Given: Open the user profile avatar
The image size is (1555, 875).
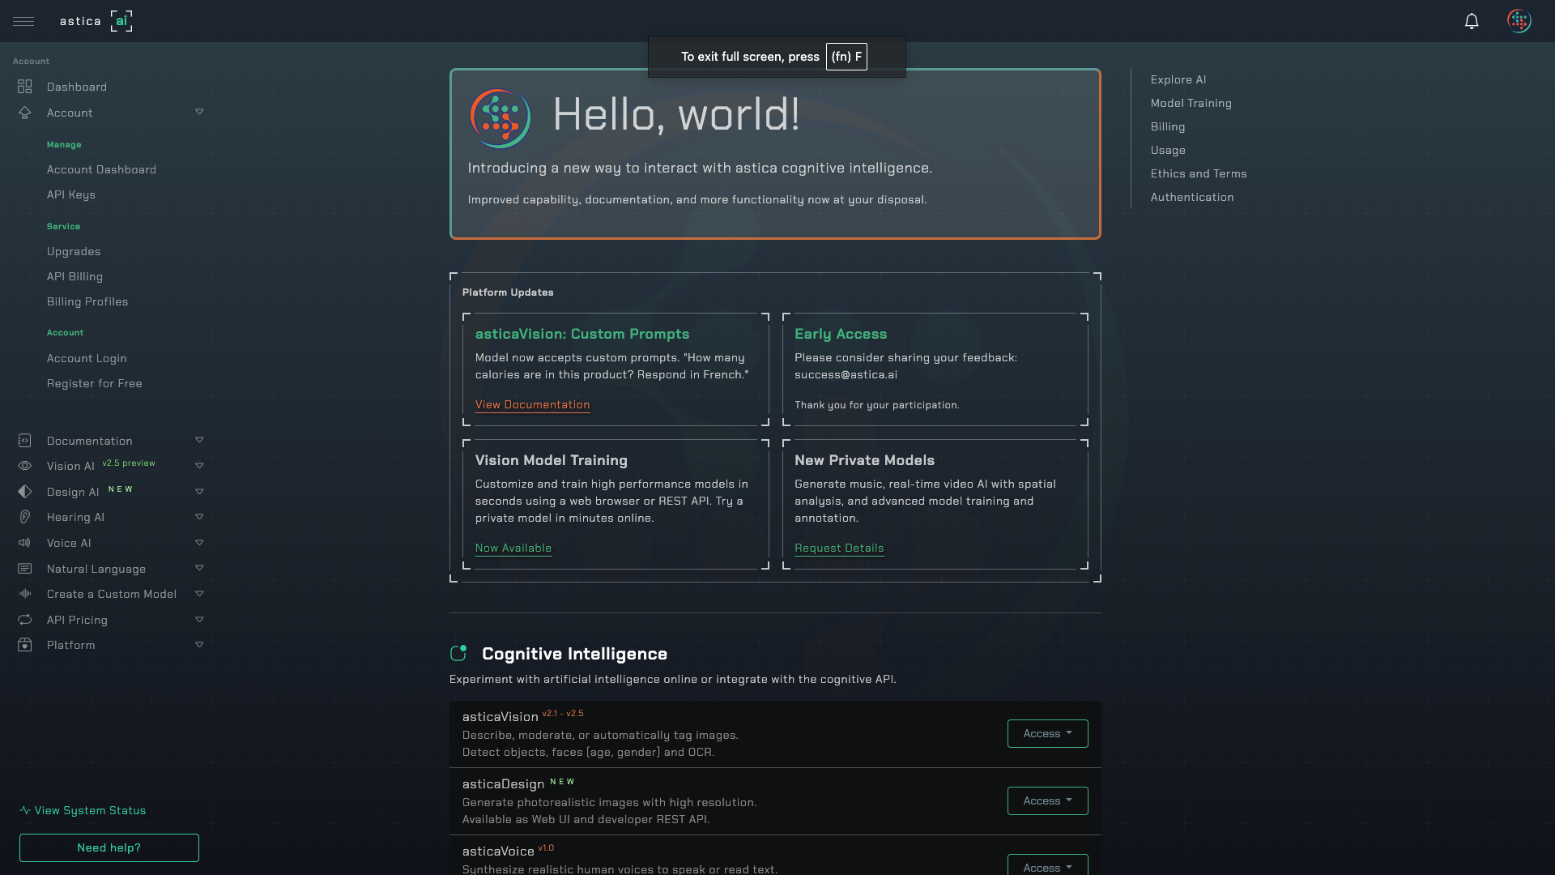Looking at the screenshot, I should [1519, 21].
